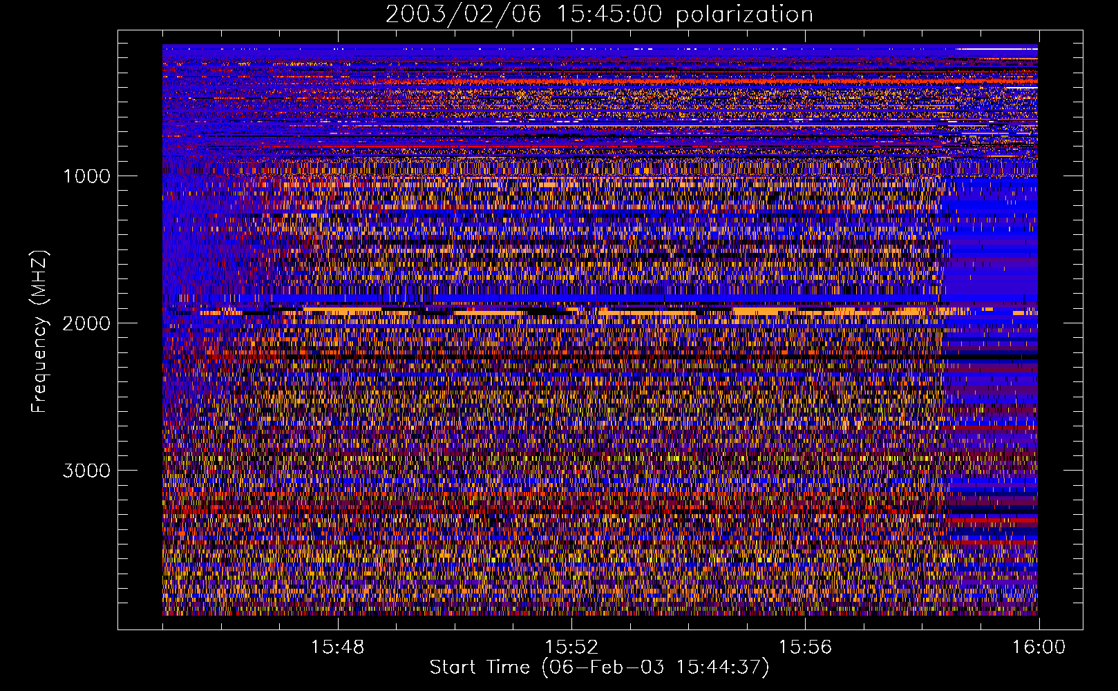The height and width of the screenshot is (691, 1118).
Task: Click the 3000 frequency tick label
Action: click(x=86, y=471)
